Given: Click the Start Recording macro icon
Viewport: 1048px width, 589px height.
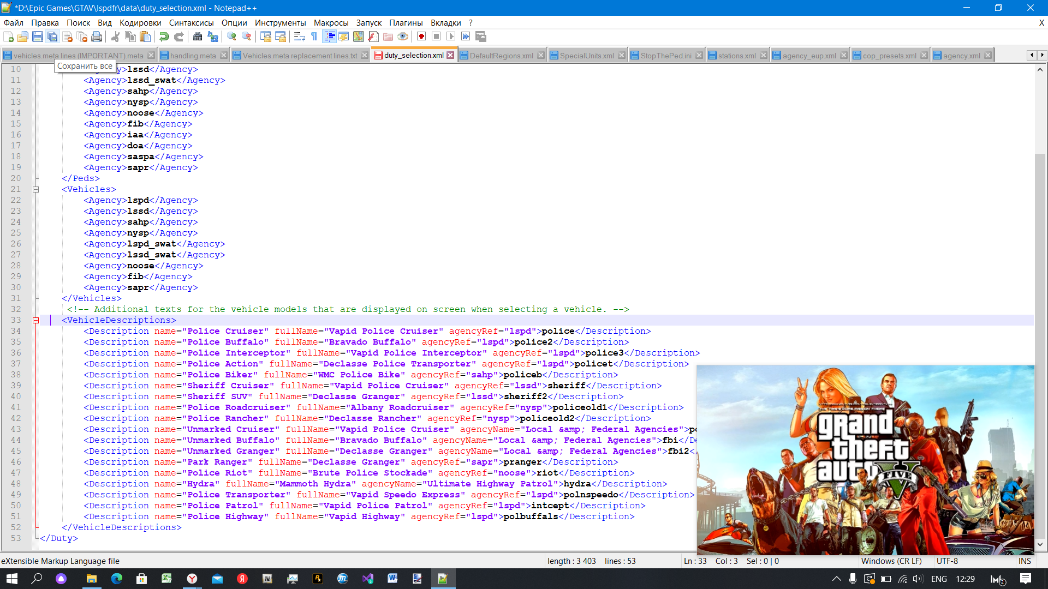Looking at the screenshot, I should 421,37.
